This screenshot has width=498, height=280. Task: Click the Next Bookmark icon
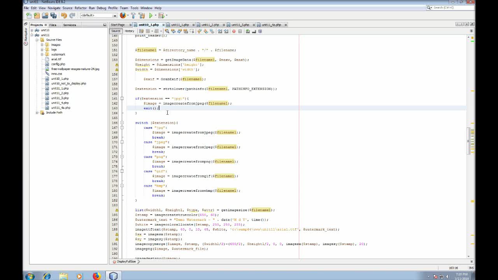206,31
